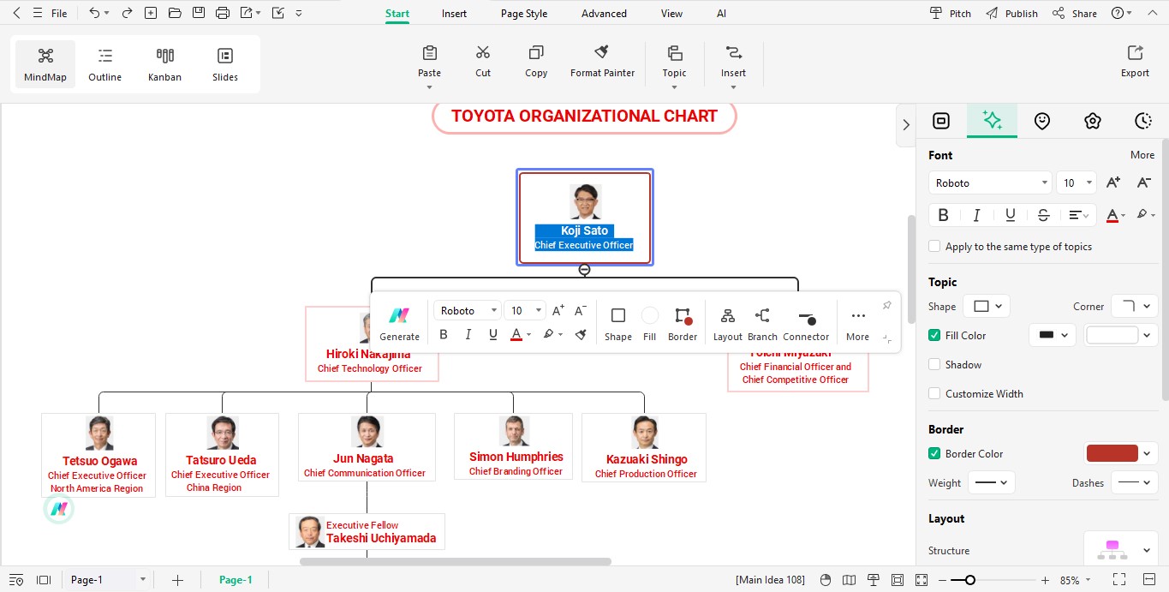Select the MindMap view mode
Viewport: 1169px width, 592px height.
45,64
